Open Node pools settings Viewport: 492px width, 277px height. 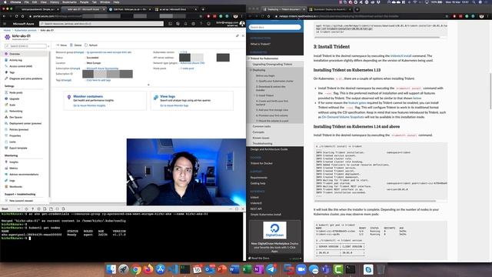(15, 92)
